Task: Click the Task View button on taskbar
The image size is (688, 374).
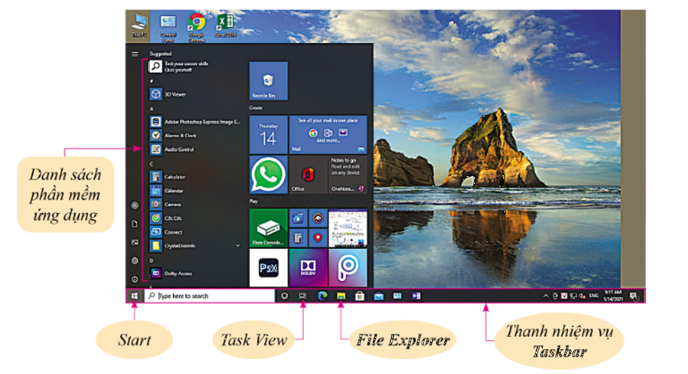Action: pos(303,296)
